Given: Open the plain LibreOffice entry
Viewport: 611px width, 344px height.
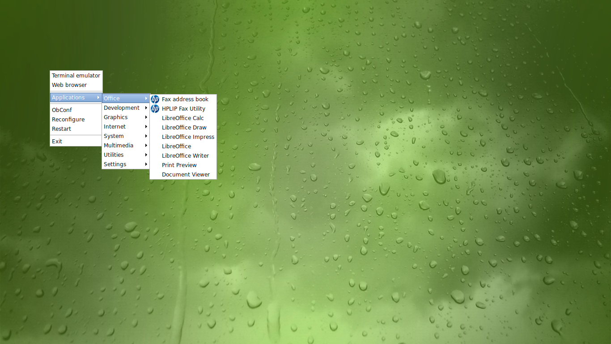Looking at the screenshot, I should pyautogui.click(x=183, y=146).
